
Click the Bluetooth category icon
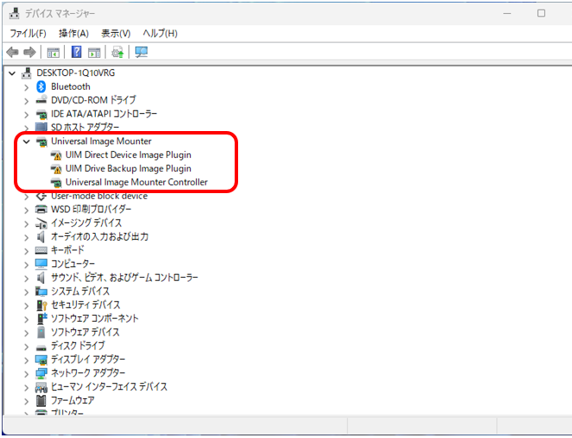click(x=41, y=87)
